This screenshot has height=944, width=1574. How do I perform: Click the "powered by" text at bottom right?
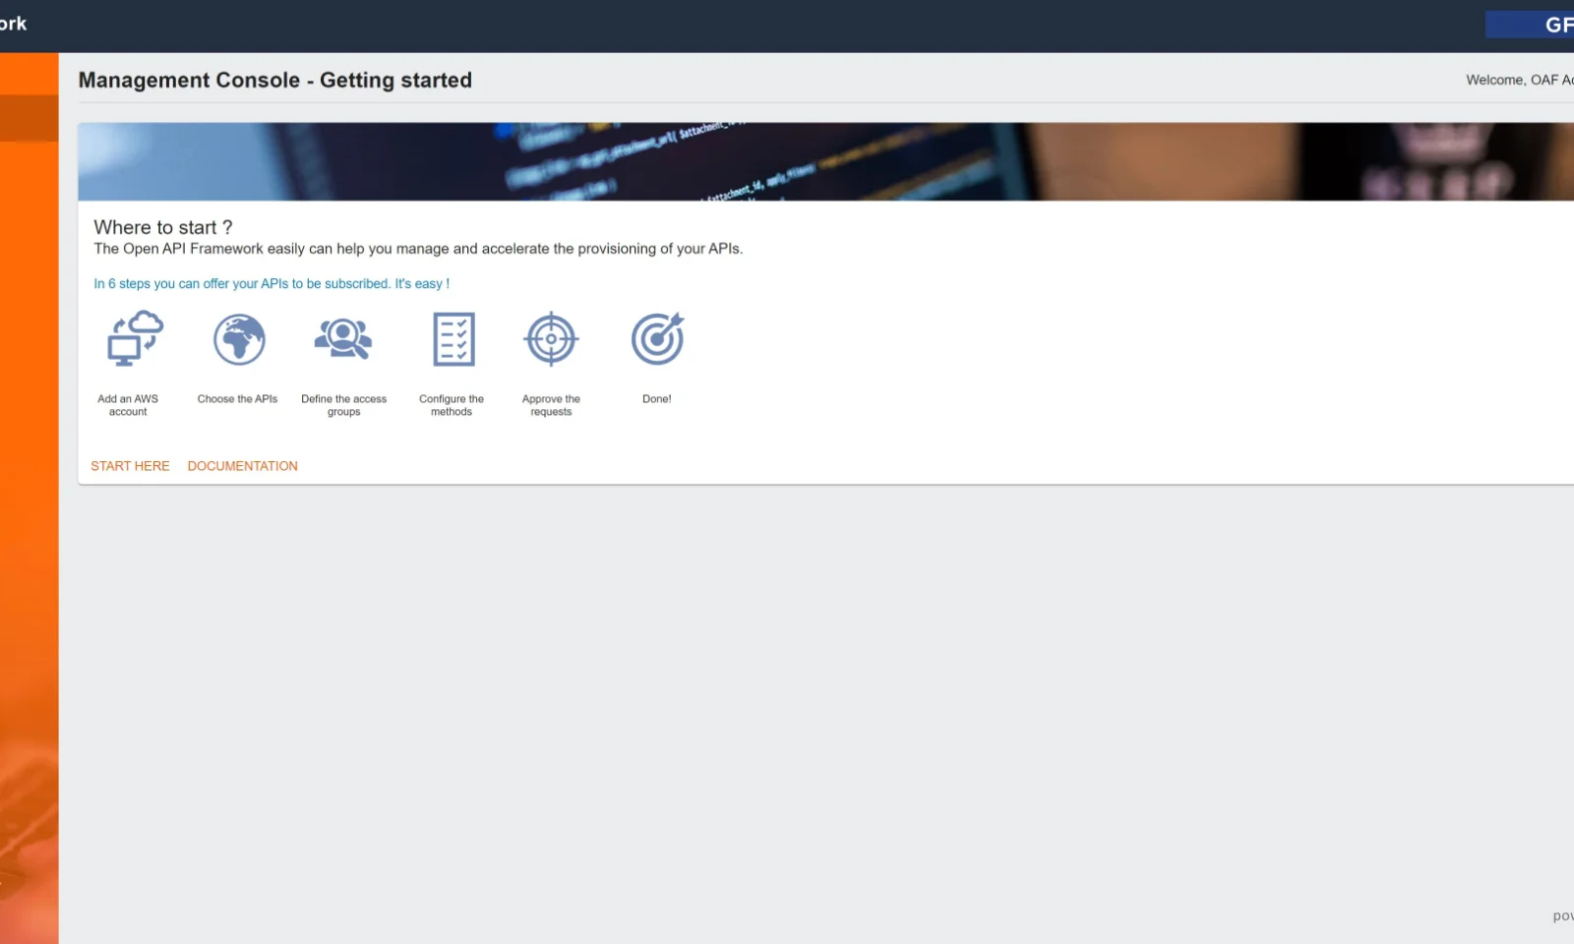[x=1564, y=914]
